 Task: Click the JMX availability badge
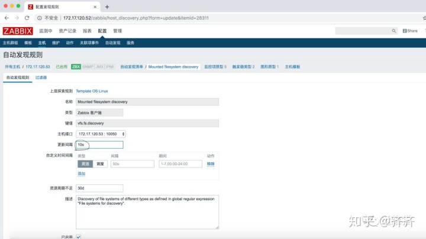pos(99,67)
